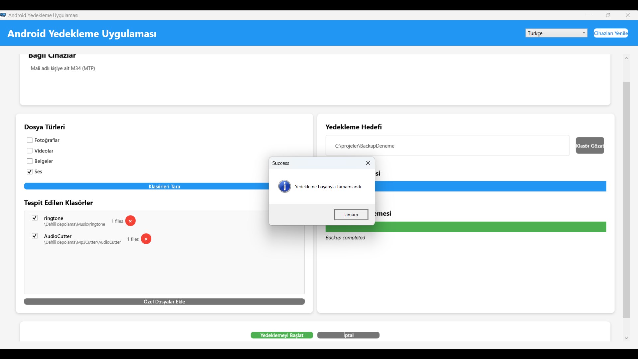Remove the AudioCutter folder with red X
The image size is (638, 359).
[146, 239]
